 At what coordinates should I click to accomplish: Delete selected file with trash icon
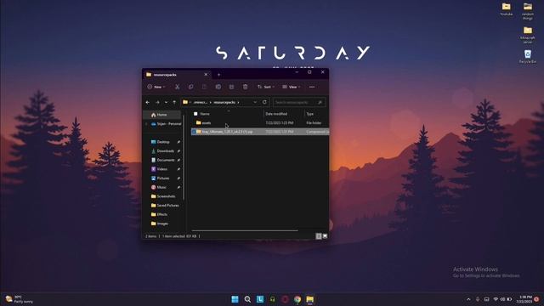[x=245, y=87]
